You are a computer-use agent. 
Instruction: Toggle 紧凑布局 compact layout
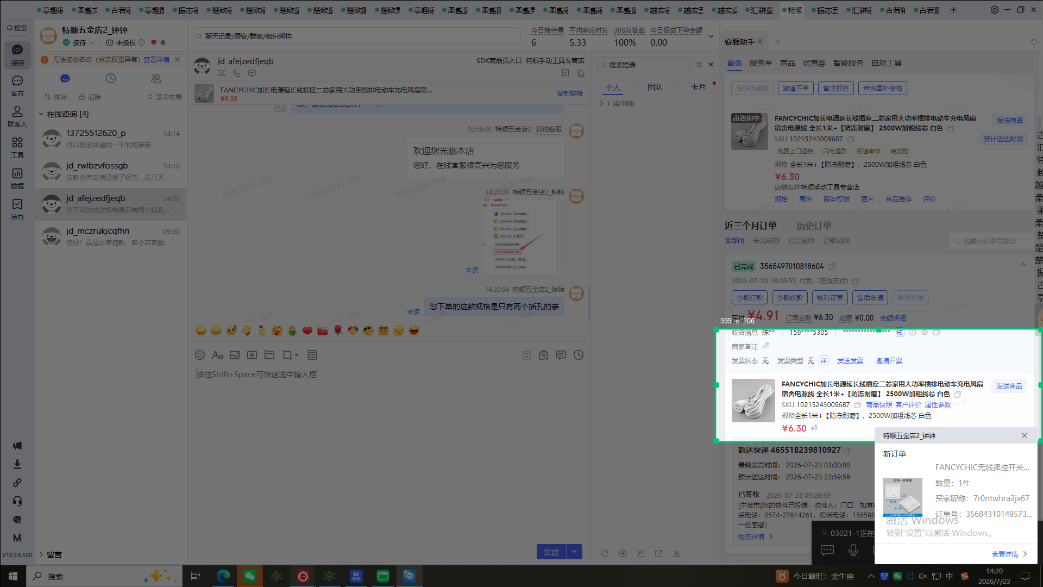(x=165, y=97)
